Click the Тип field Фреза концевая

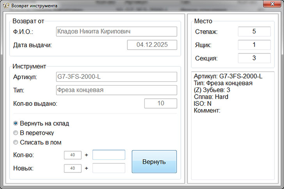coord(116,90)
